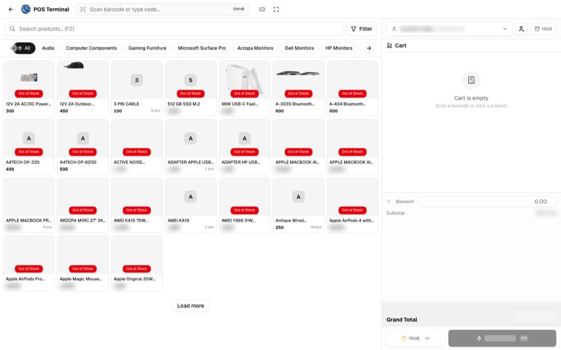
Task: Open Held orders list
Action: (x=543, y=29)
